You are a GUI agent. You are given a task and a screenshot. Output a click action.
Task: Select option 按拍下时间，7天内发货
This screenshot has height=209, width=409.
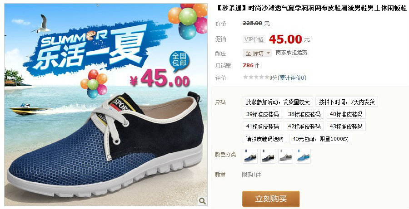click(x=347, y=102)
